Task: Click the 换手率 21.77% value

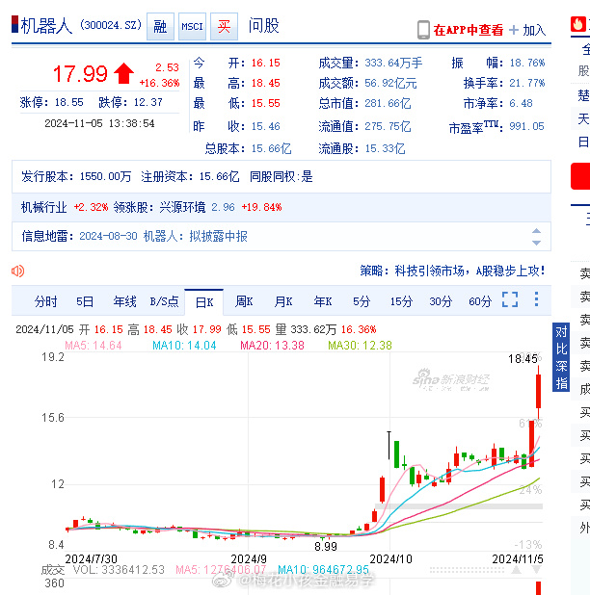Action: tap(526, 83)
